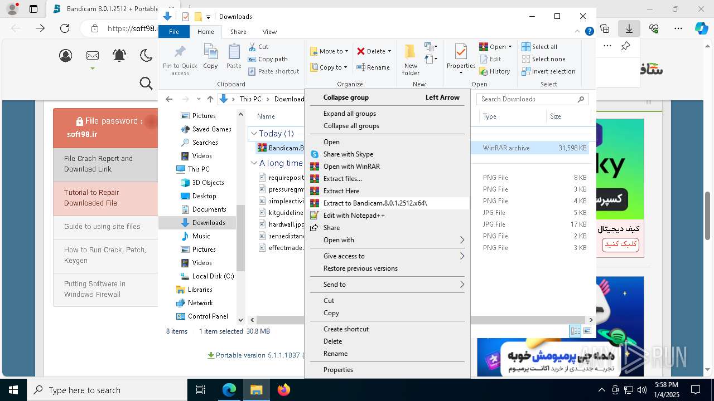Click the website user account icon
The height and width of the screenshot is (401, 714).
point(66,55)
